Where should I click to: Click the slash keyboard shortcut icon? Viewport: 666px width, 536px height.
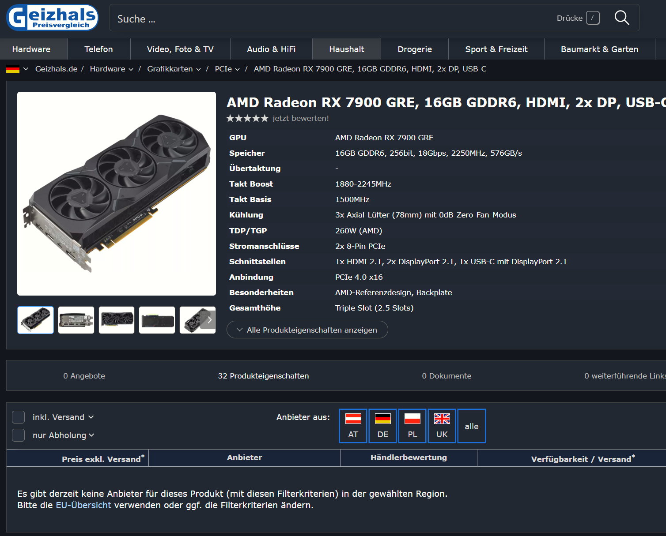coord(593,18)
